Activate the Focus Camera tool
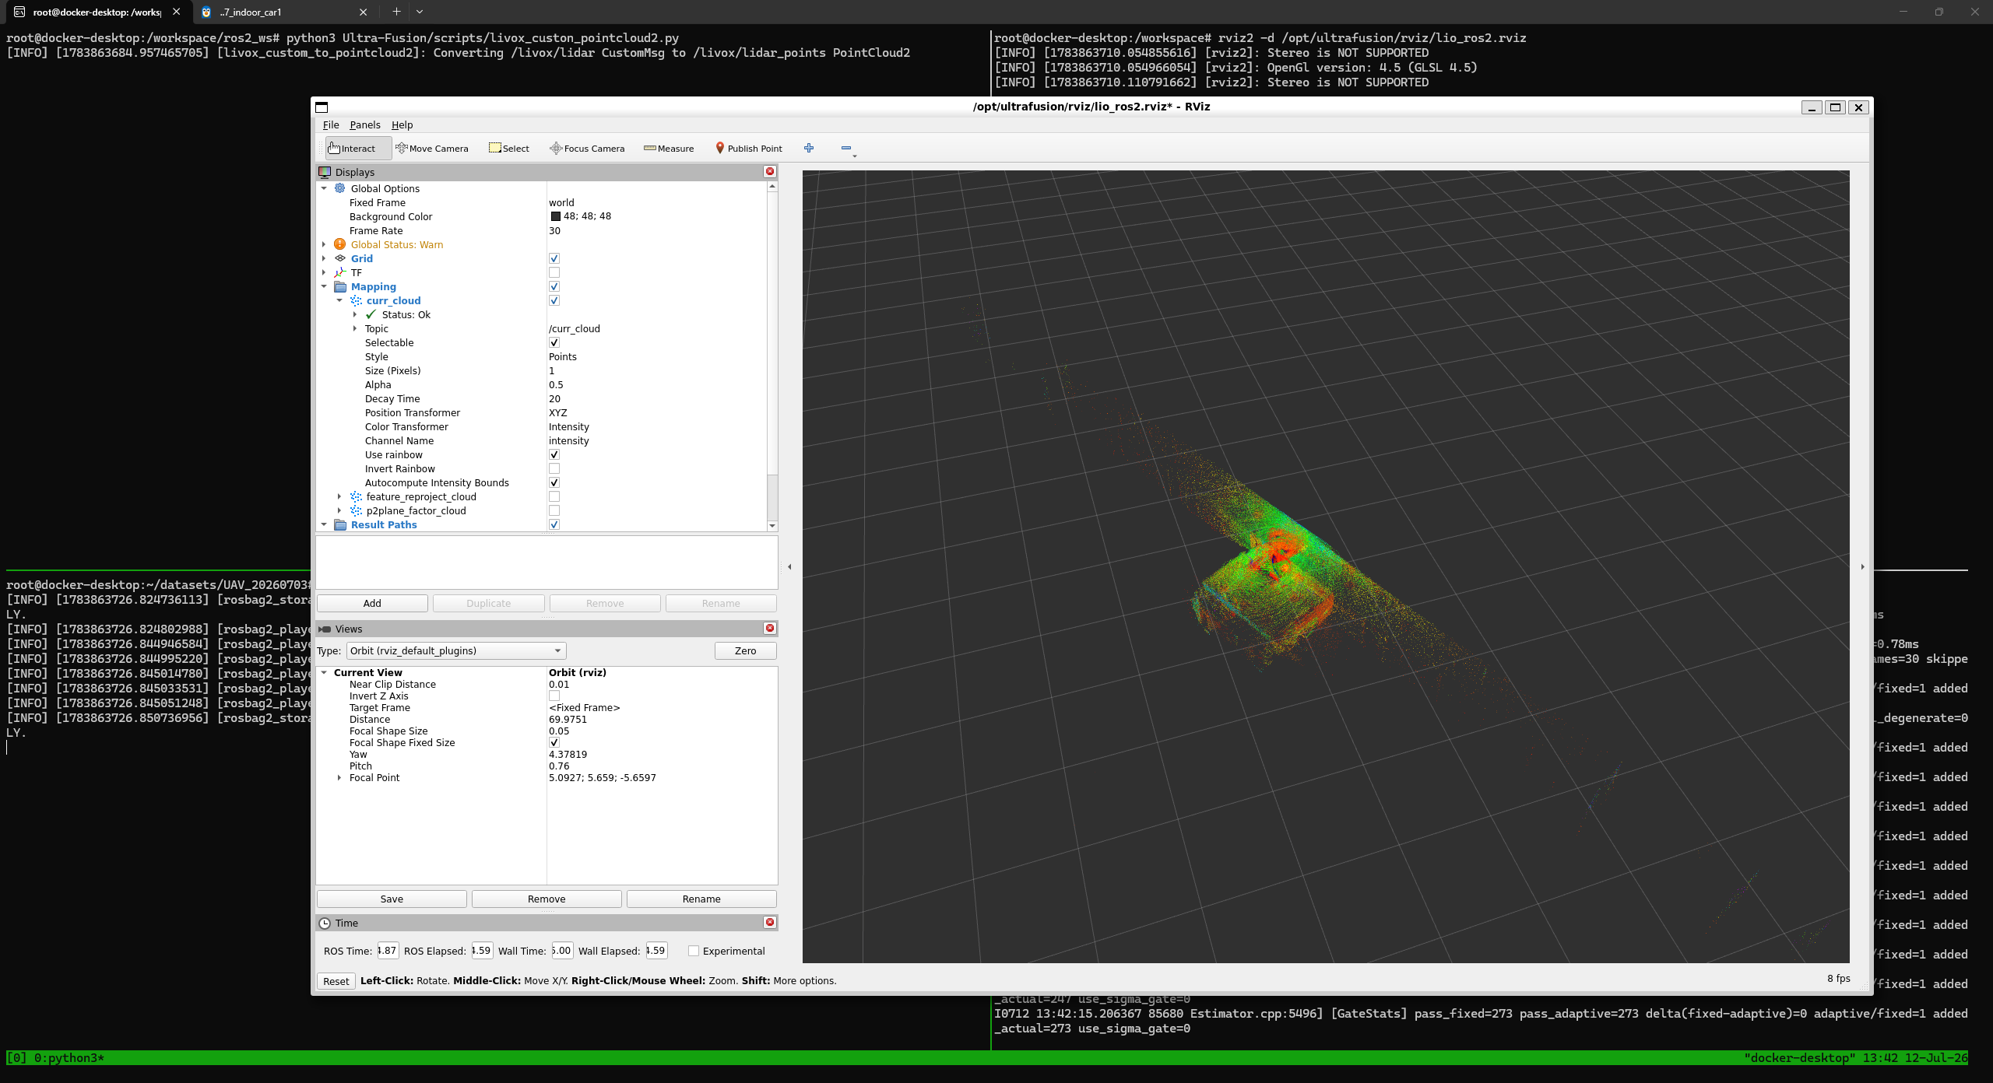Image resolution: width=1993 pixels, height=1083 pixels. click(587, 149)
